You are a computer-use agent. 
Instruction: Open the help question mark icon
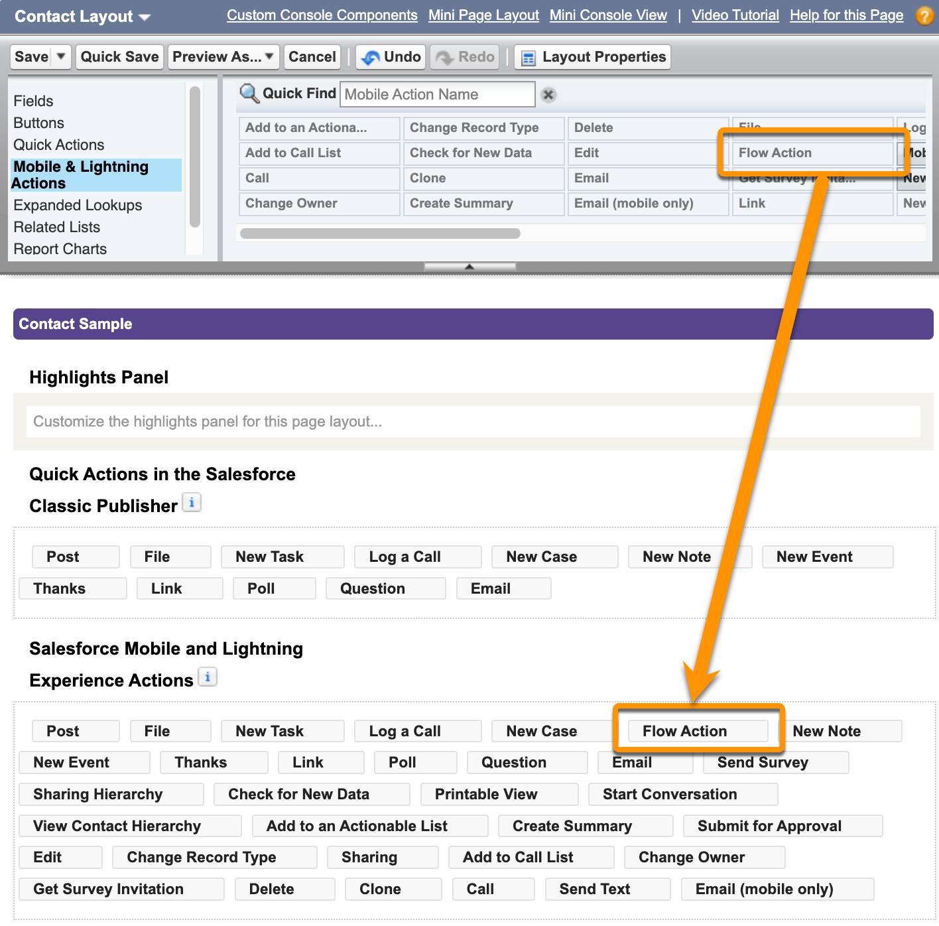point(924,15)
